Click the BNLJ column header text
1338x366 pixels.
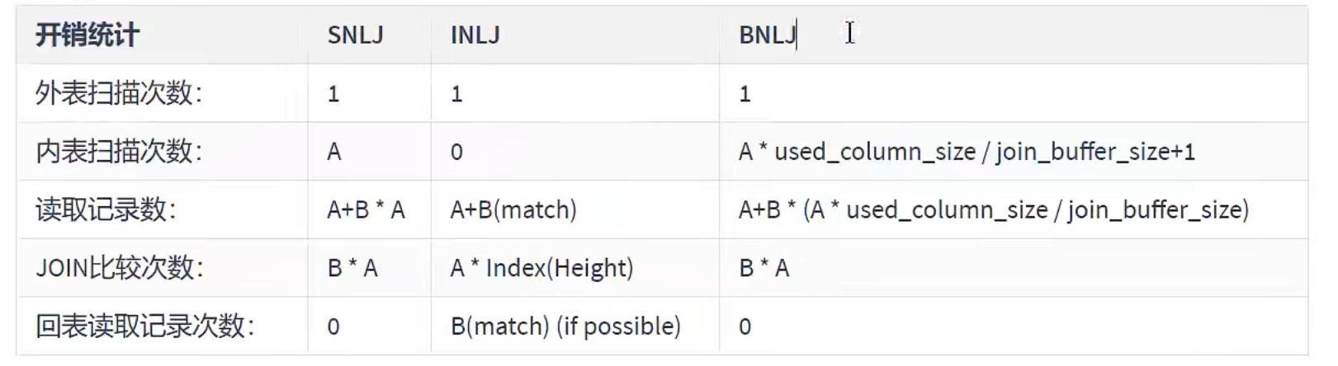768,35
